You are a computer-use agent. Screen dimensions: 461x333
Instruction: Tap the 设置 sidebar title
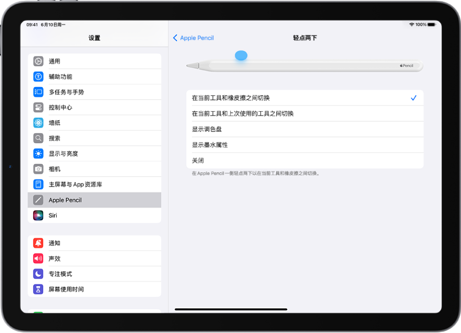click(x=94, y=38)
